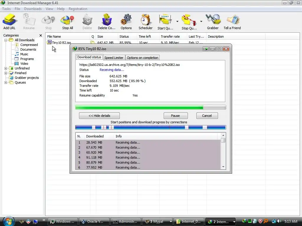This screenshot has width=302, height=226.
Task: Click the red shield security tray icon
Action: pos(260,221)
